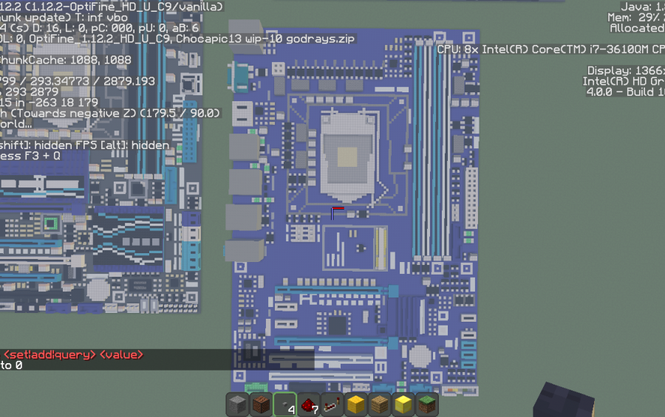Screen dimensions: 665x417
Task: Click the '293.34773 / 2879.193' coordinates line
Action: coord(78,81)
